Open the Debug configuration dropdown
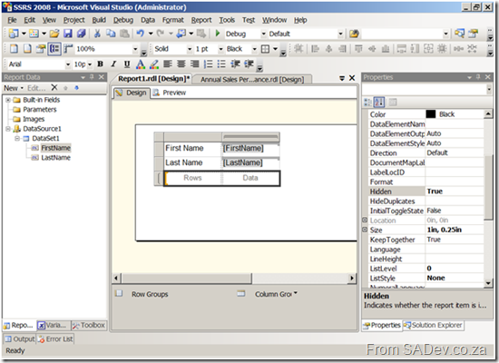This screenshot has width=499, height=363. pos(263,34)
